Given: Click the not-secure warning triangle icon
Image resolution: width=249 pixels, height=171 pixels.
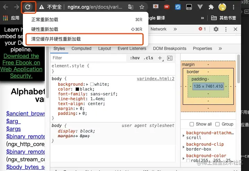Looking at the screenshot, I should (x=42, y=7).
